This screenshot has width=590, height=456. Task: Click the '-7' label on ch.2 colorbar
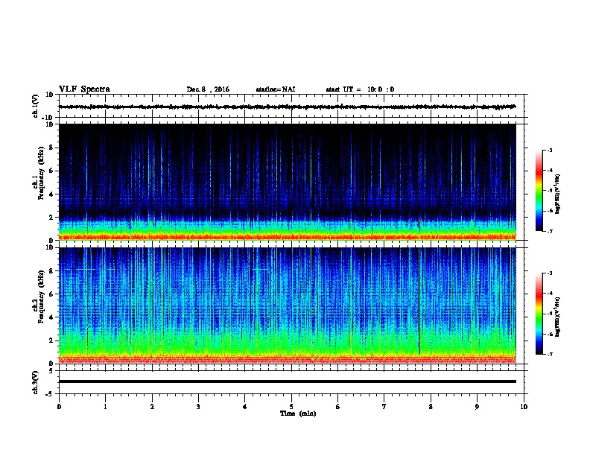pyautogui.click(x=549, y=354)
